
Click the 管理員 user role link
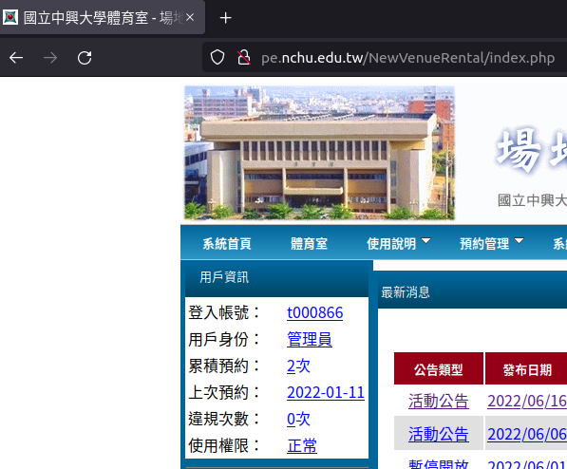tap(310, 340)
